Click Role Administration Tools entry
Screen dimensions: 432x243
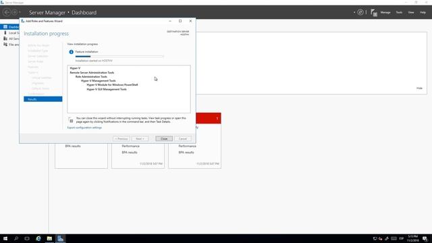tap(91, 76)
